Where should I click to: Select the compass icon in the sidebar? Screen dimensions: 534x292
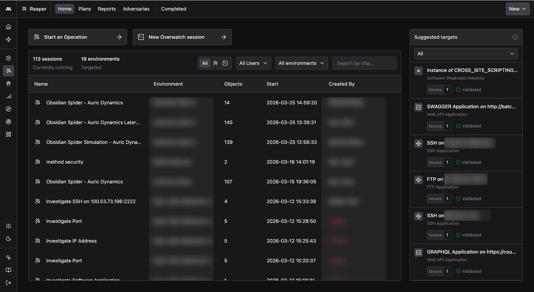[8, 109]
